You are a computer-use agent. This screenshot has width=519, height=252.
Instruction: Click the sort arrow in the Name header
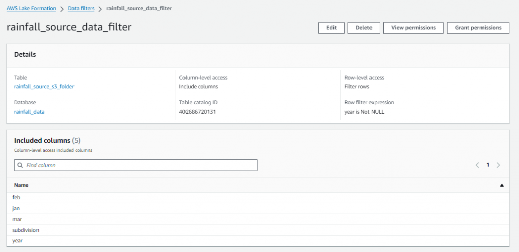point(501,186)
